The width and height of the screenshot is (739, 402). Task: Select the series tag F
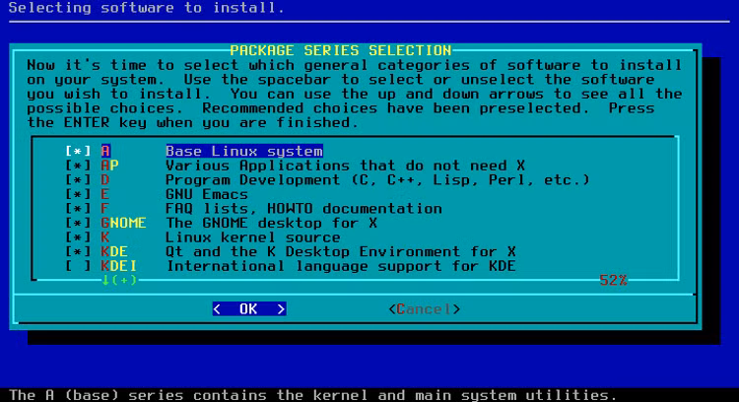tap(105, 209)
